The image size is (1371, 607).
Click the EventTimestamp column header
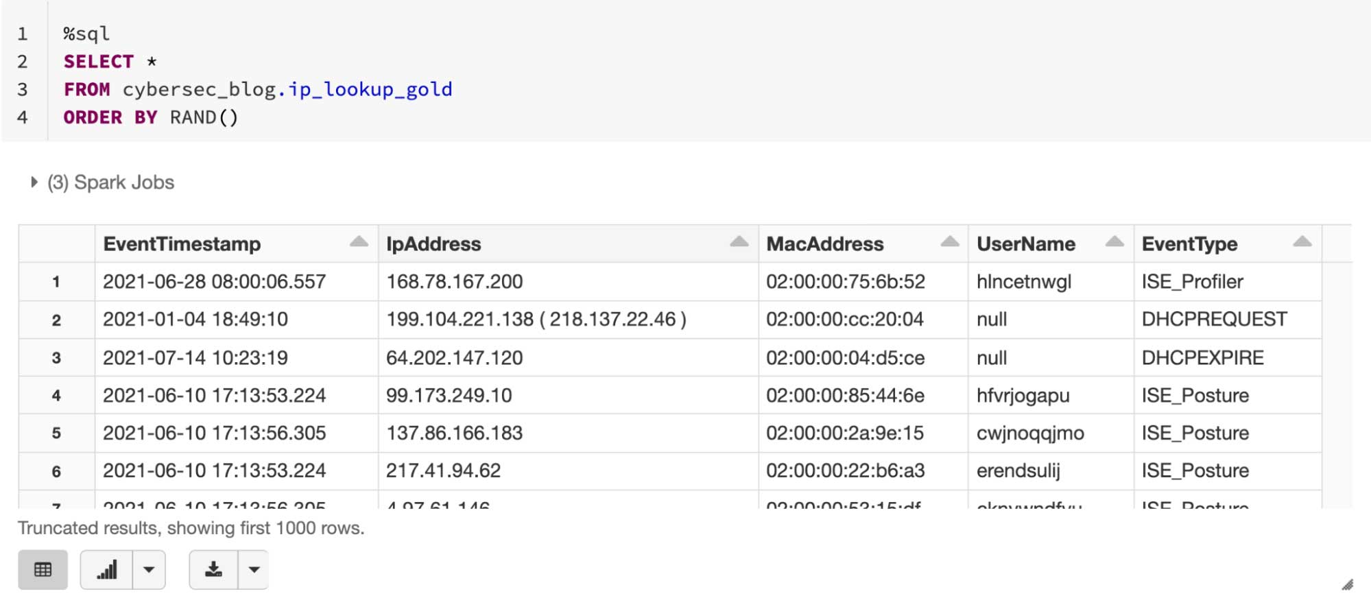pyautogui.click(x=182, y=244)
